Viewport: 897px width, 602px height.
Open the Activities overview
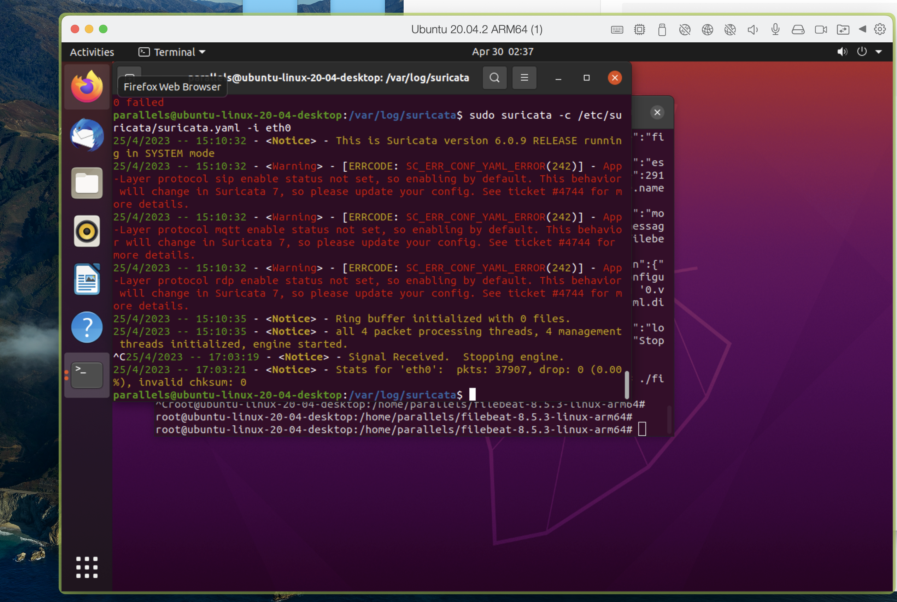(92, 52)
